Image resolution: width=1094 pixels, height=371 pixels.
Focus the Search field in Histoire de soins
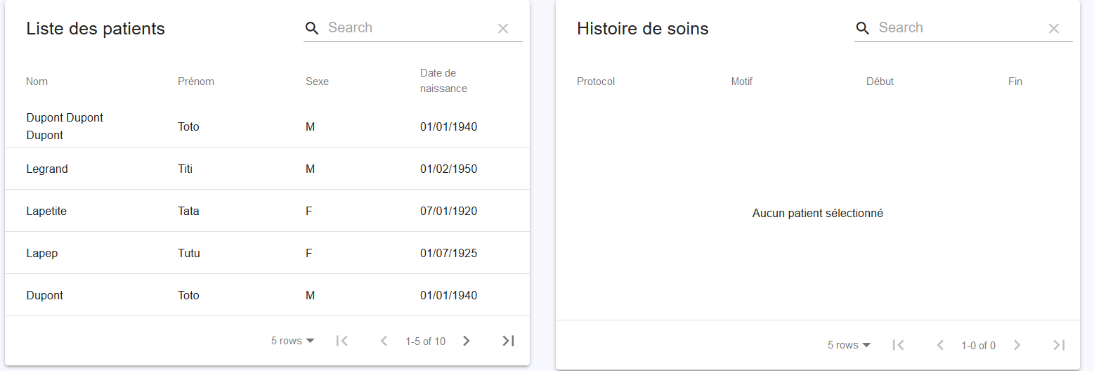pos(958,28)
